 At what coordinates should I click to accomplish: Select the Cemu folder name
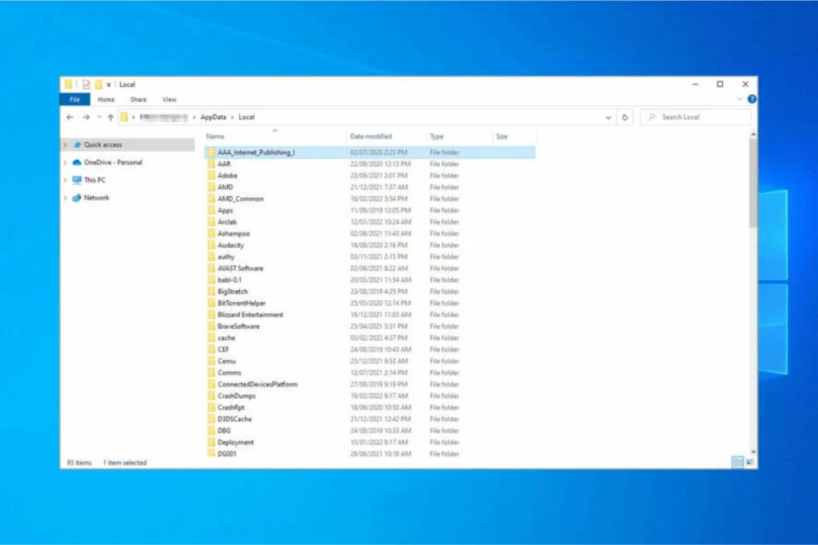pos(227,361)
